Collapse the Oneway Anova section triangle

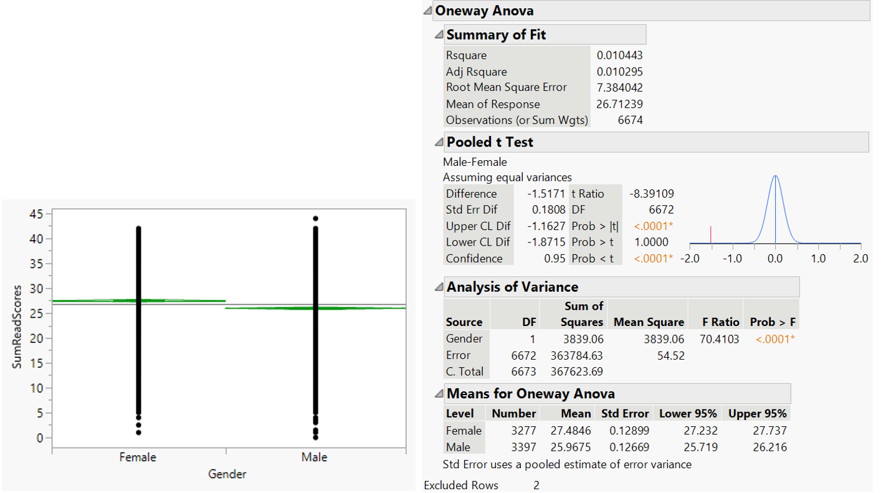point(427,11)
